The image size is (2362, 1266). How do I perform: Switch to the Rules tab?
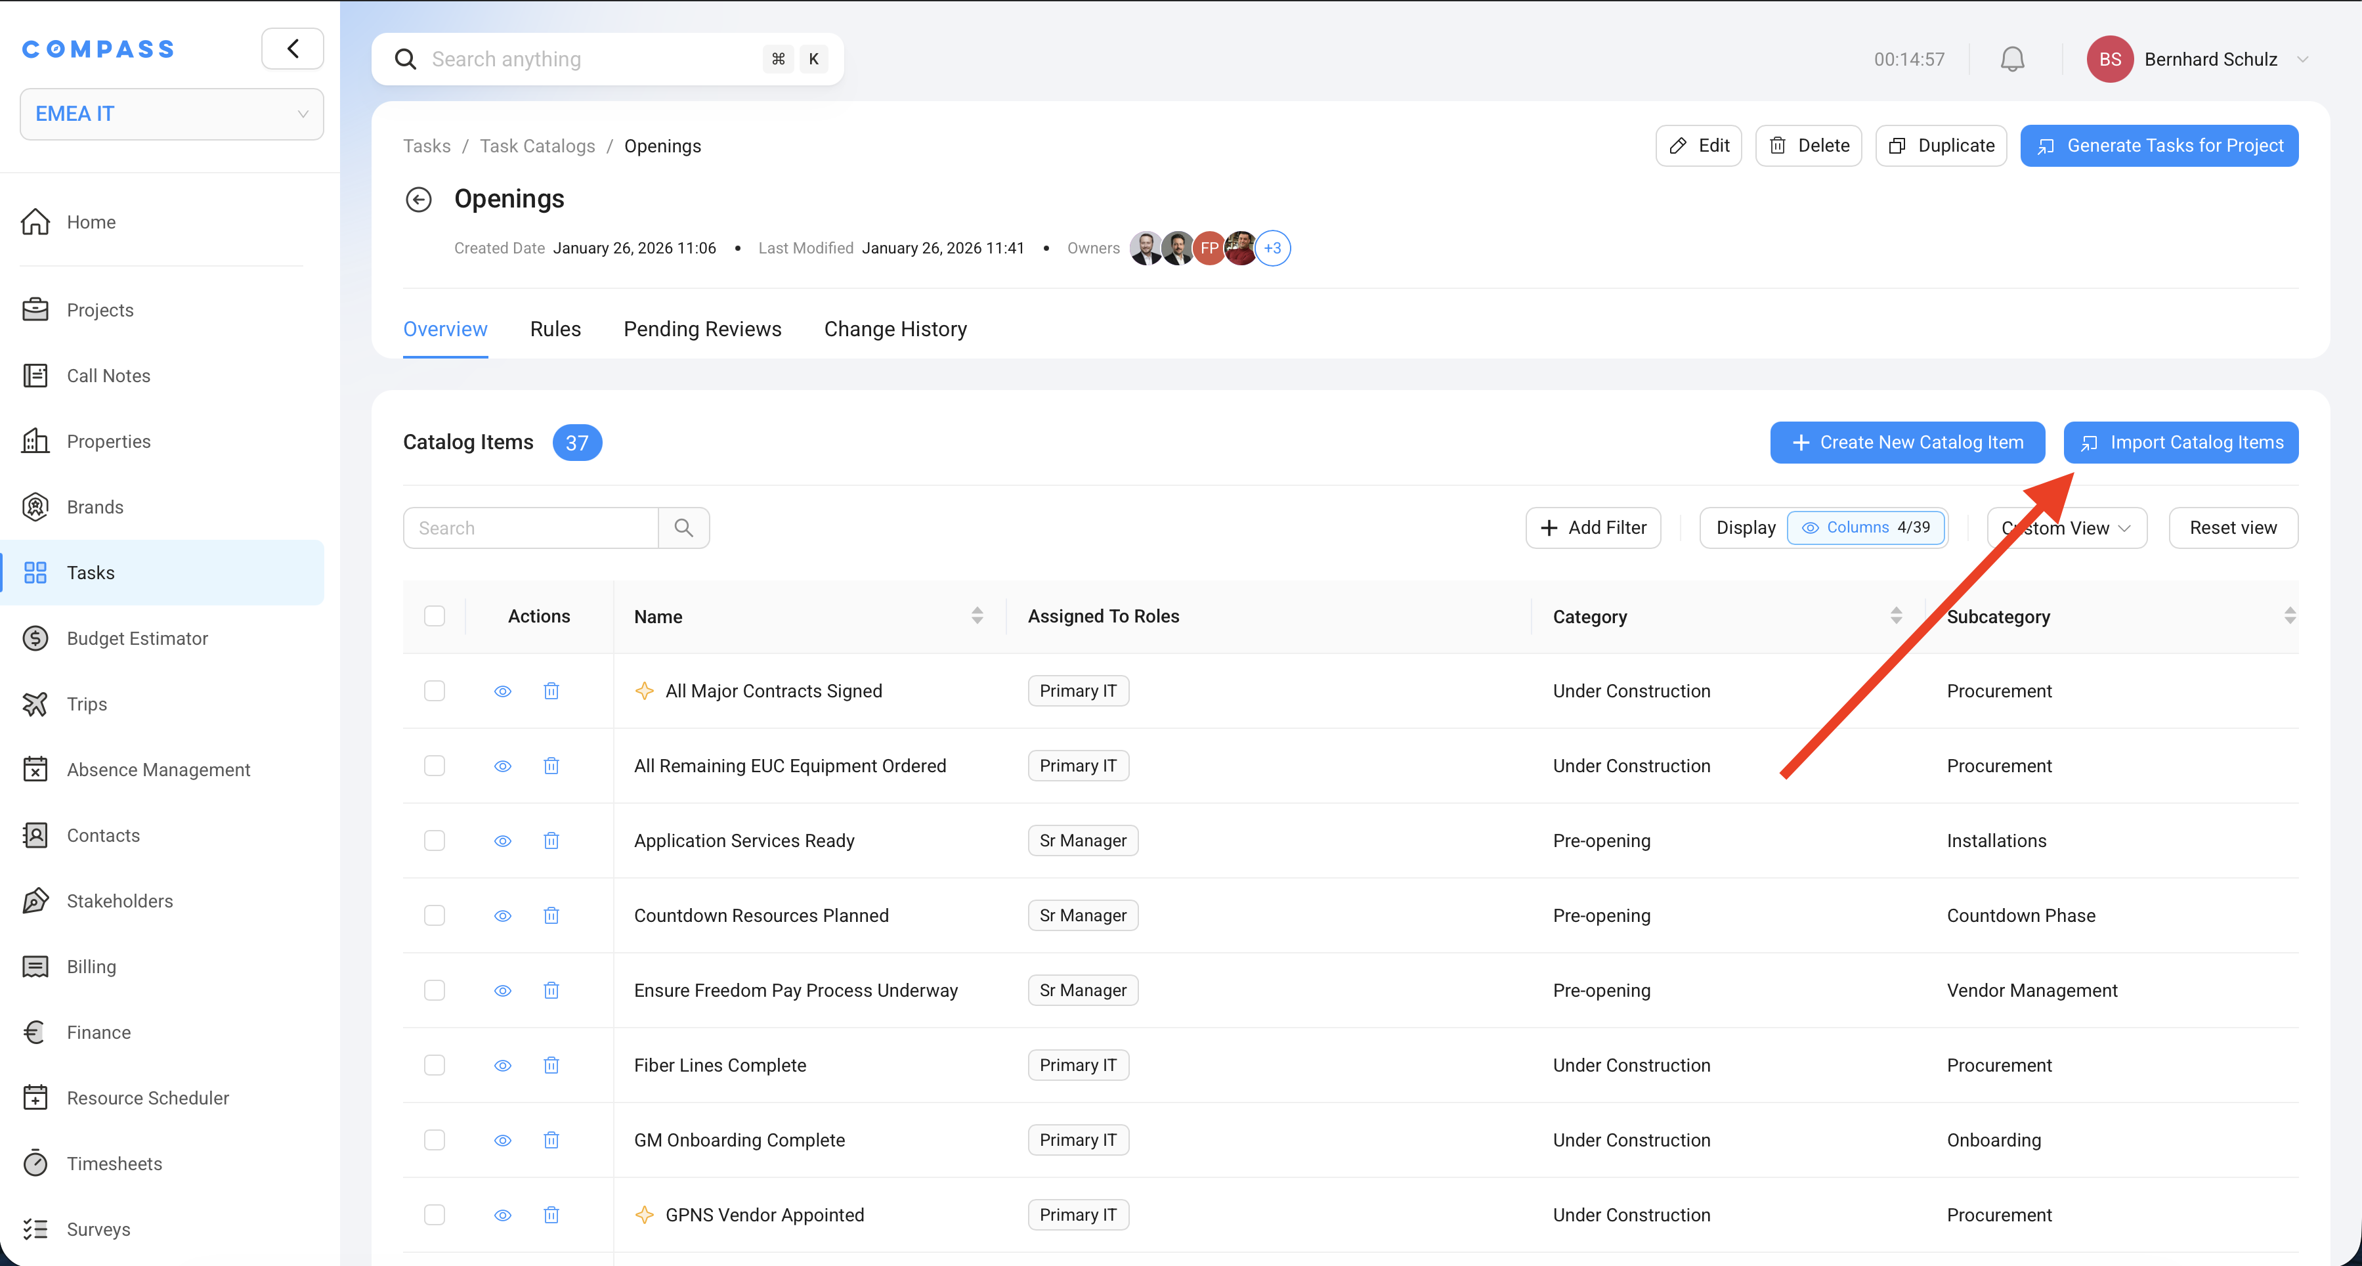[555, 330]
